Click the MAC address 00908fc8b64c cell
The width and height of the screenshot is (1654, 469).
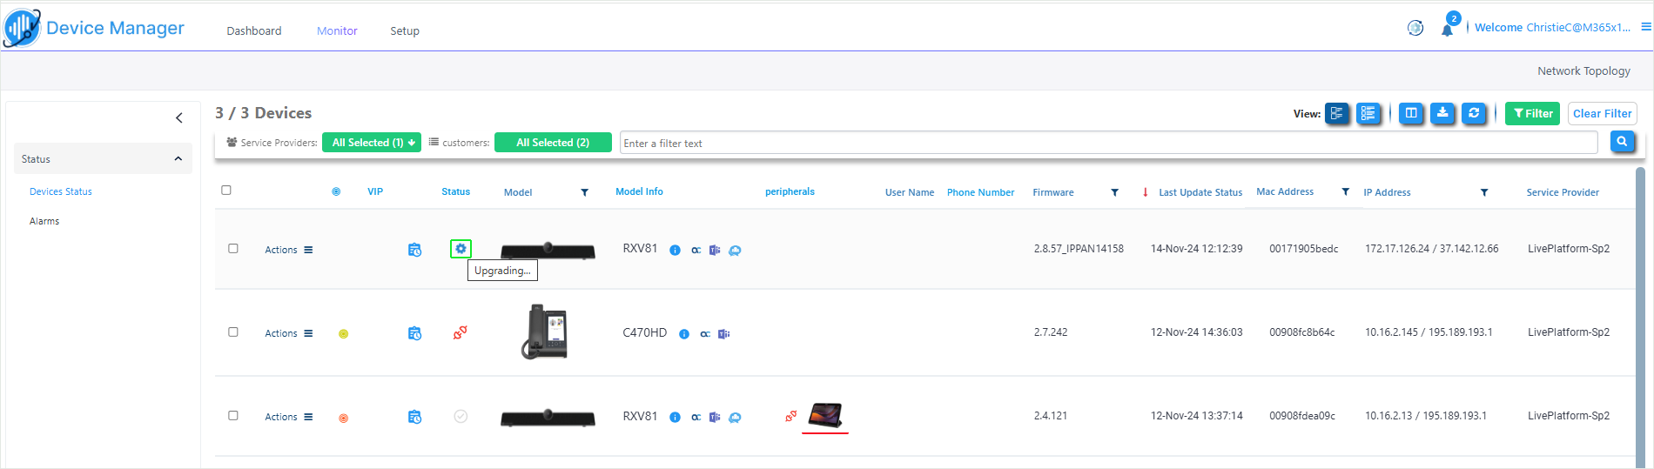(1301, 332)
